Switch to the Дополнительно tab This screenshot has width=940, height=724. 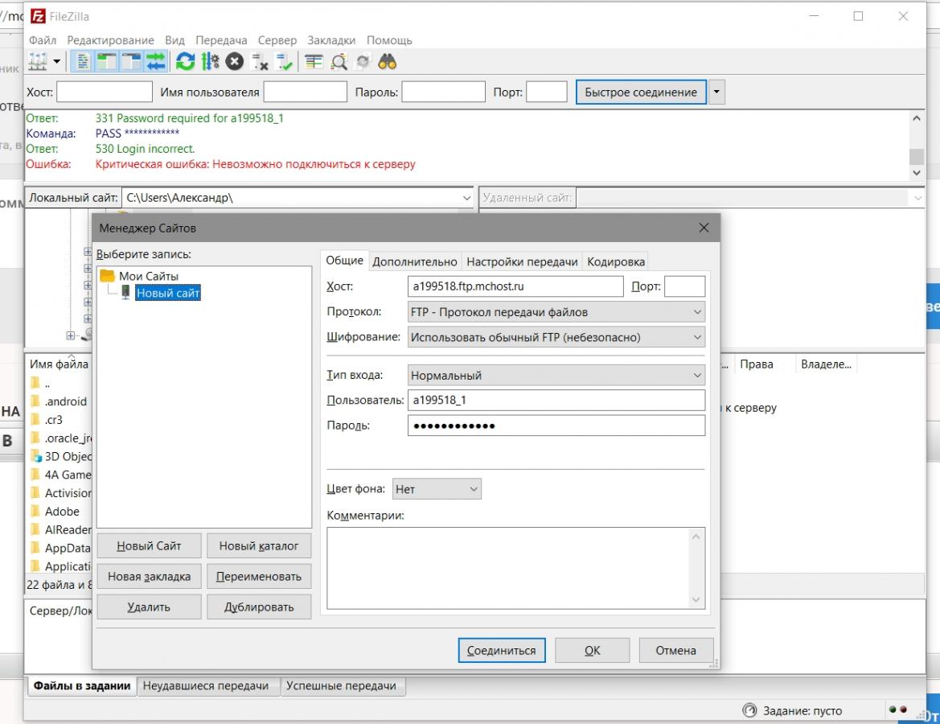[x=415, y=261]
